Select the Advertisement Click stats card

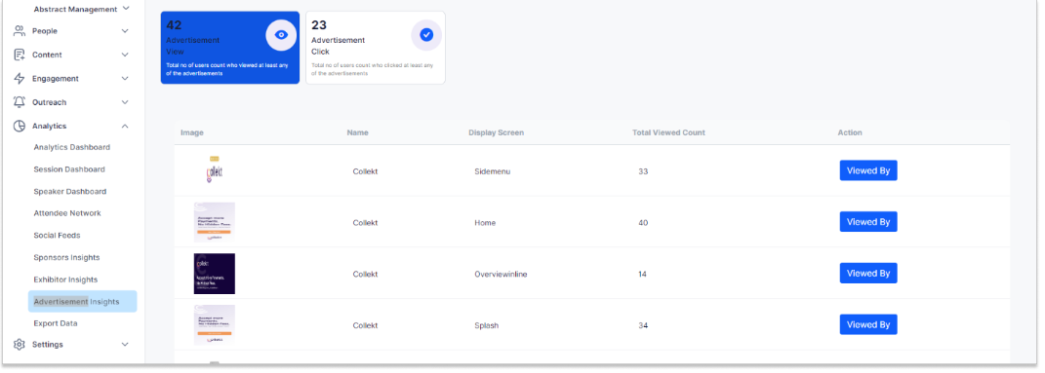pyautogui.click(x=376, y=47)
